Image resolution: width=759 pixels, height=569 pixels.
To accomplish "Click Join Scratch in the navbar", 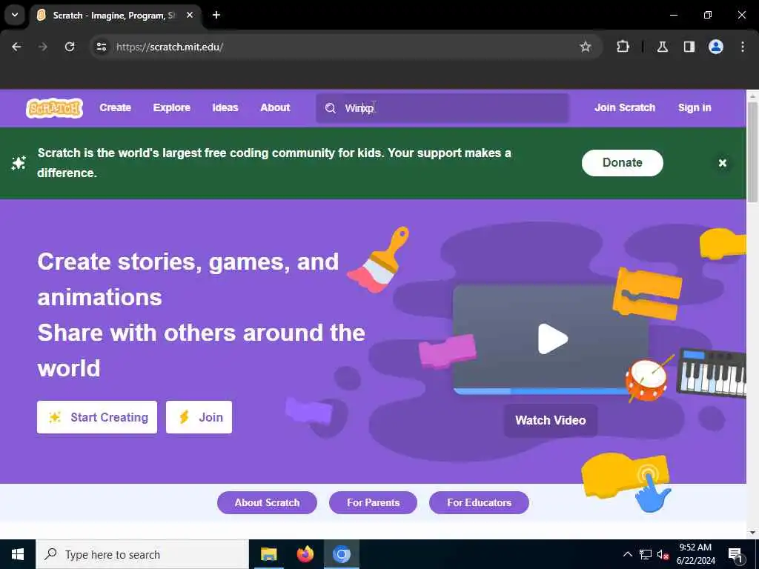I will pyautogui.click(x=625, y=108).
